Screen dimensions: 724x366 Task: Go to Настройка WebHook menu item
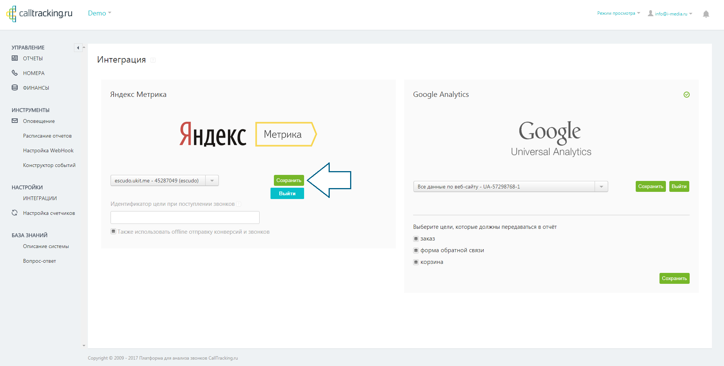(x=48, y=150)
